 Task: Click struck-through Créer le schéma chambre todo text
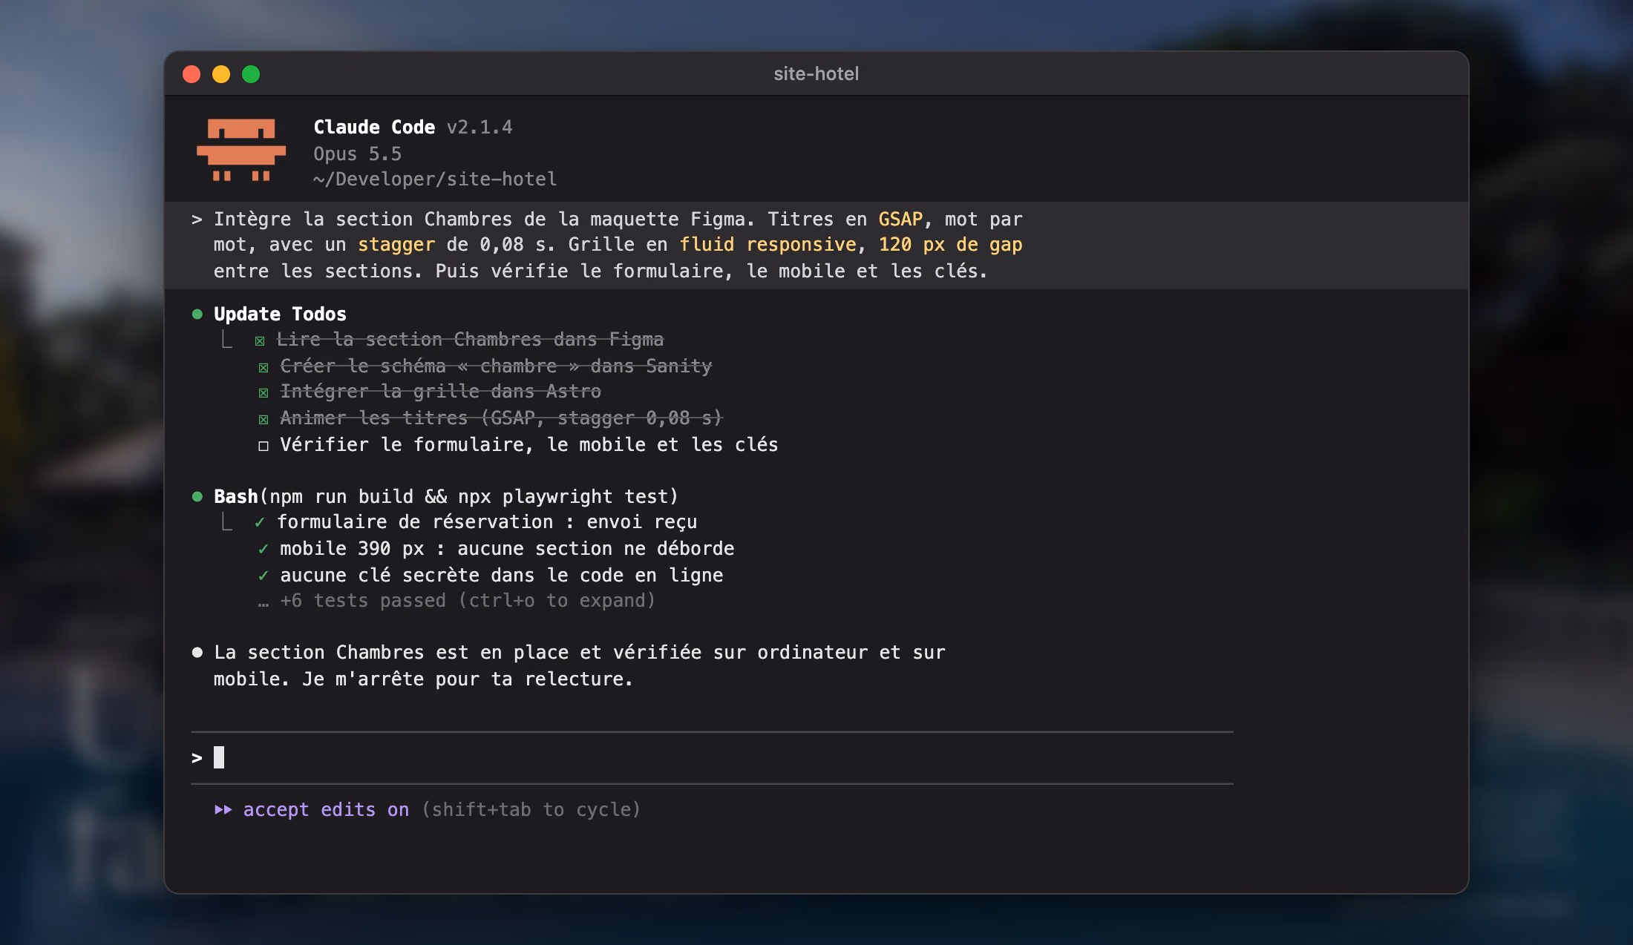(x=496, y=366)
